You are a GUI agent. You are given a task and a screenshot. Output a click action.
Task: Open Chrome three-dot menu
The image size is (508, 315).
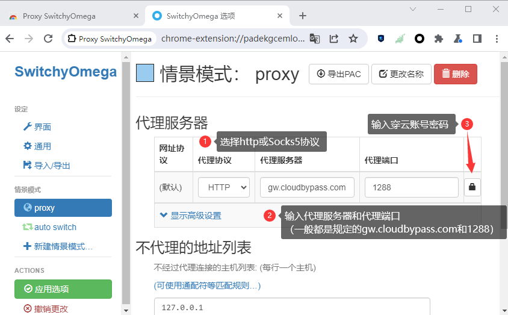(x=497, y=39)
